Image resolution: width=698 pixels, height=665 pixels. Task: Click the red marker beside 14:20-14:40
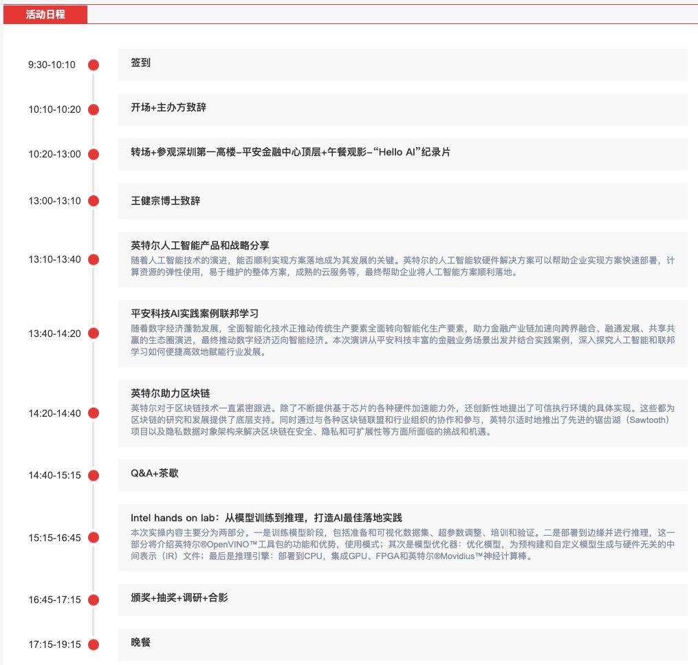pyautogui.click(x=94, y=413)
